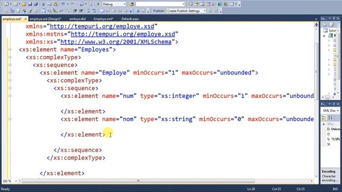Screen dimensions: 342x192
Task: Open the Create Publish Settings dropdown
Action: click(x=205, y=11)
